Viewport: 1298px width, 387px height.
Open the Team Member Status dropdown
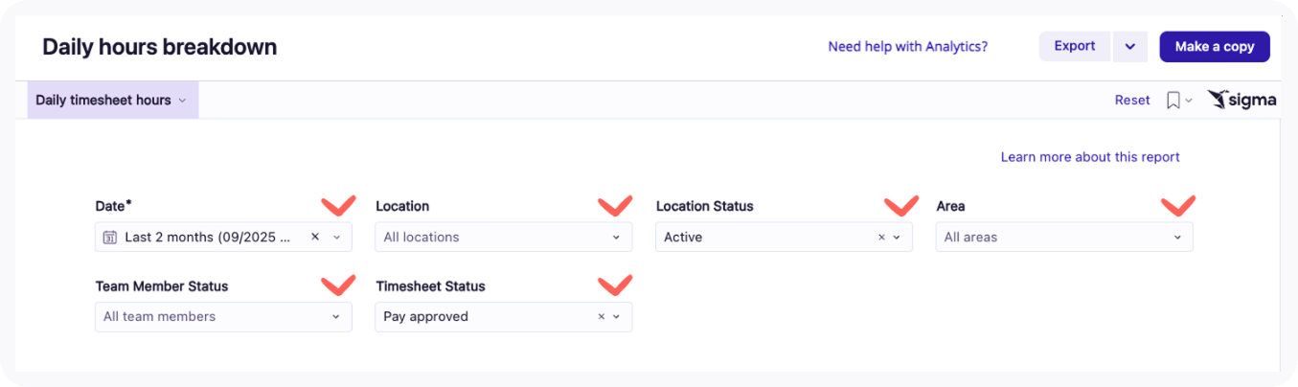point(336,317)
